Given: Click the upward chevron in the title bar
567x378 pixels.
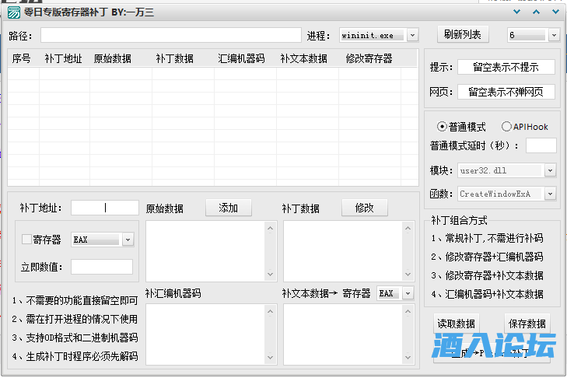Looking at the screenshot, I should point(536,12).
